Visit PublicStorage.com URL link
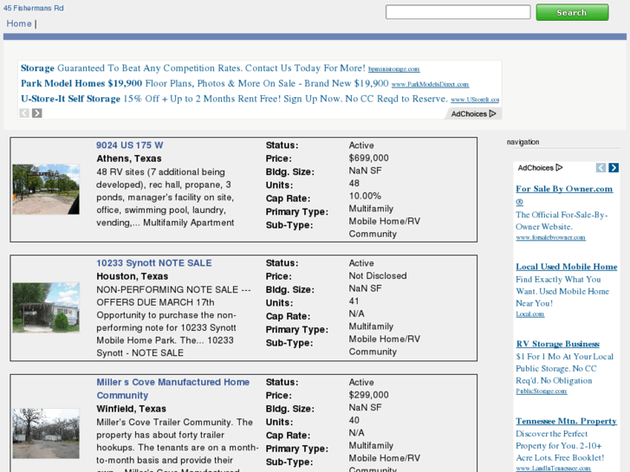This screenshot has width=630, height=472. (x=542, y=391)
